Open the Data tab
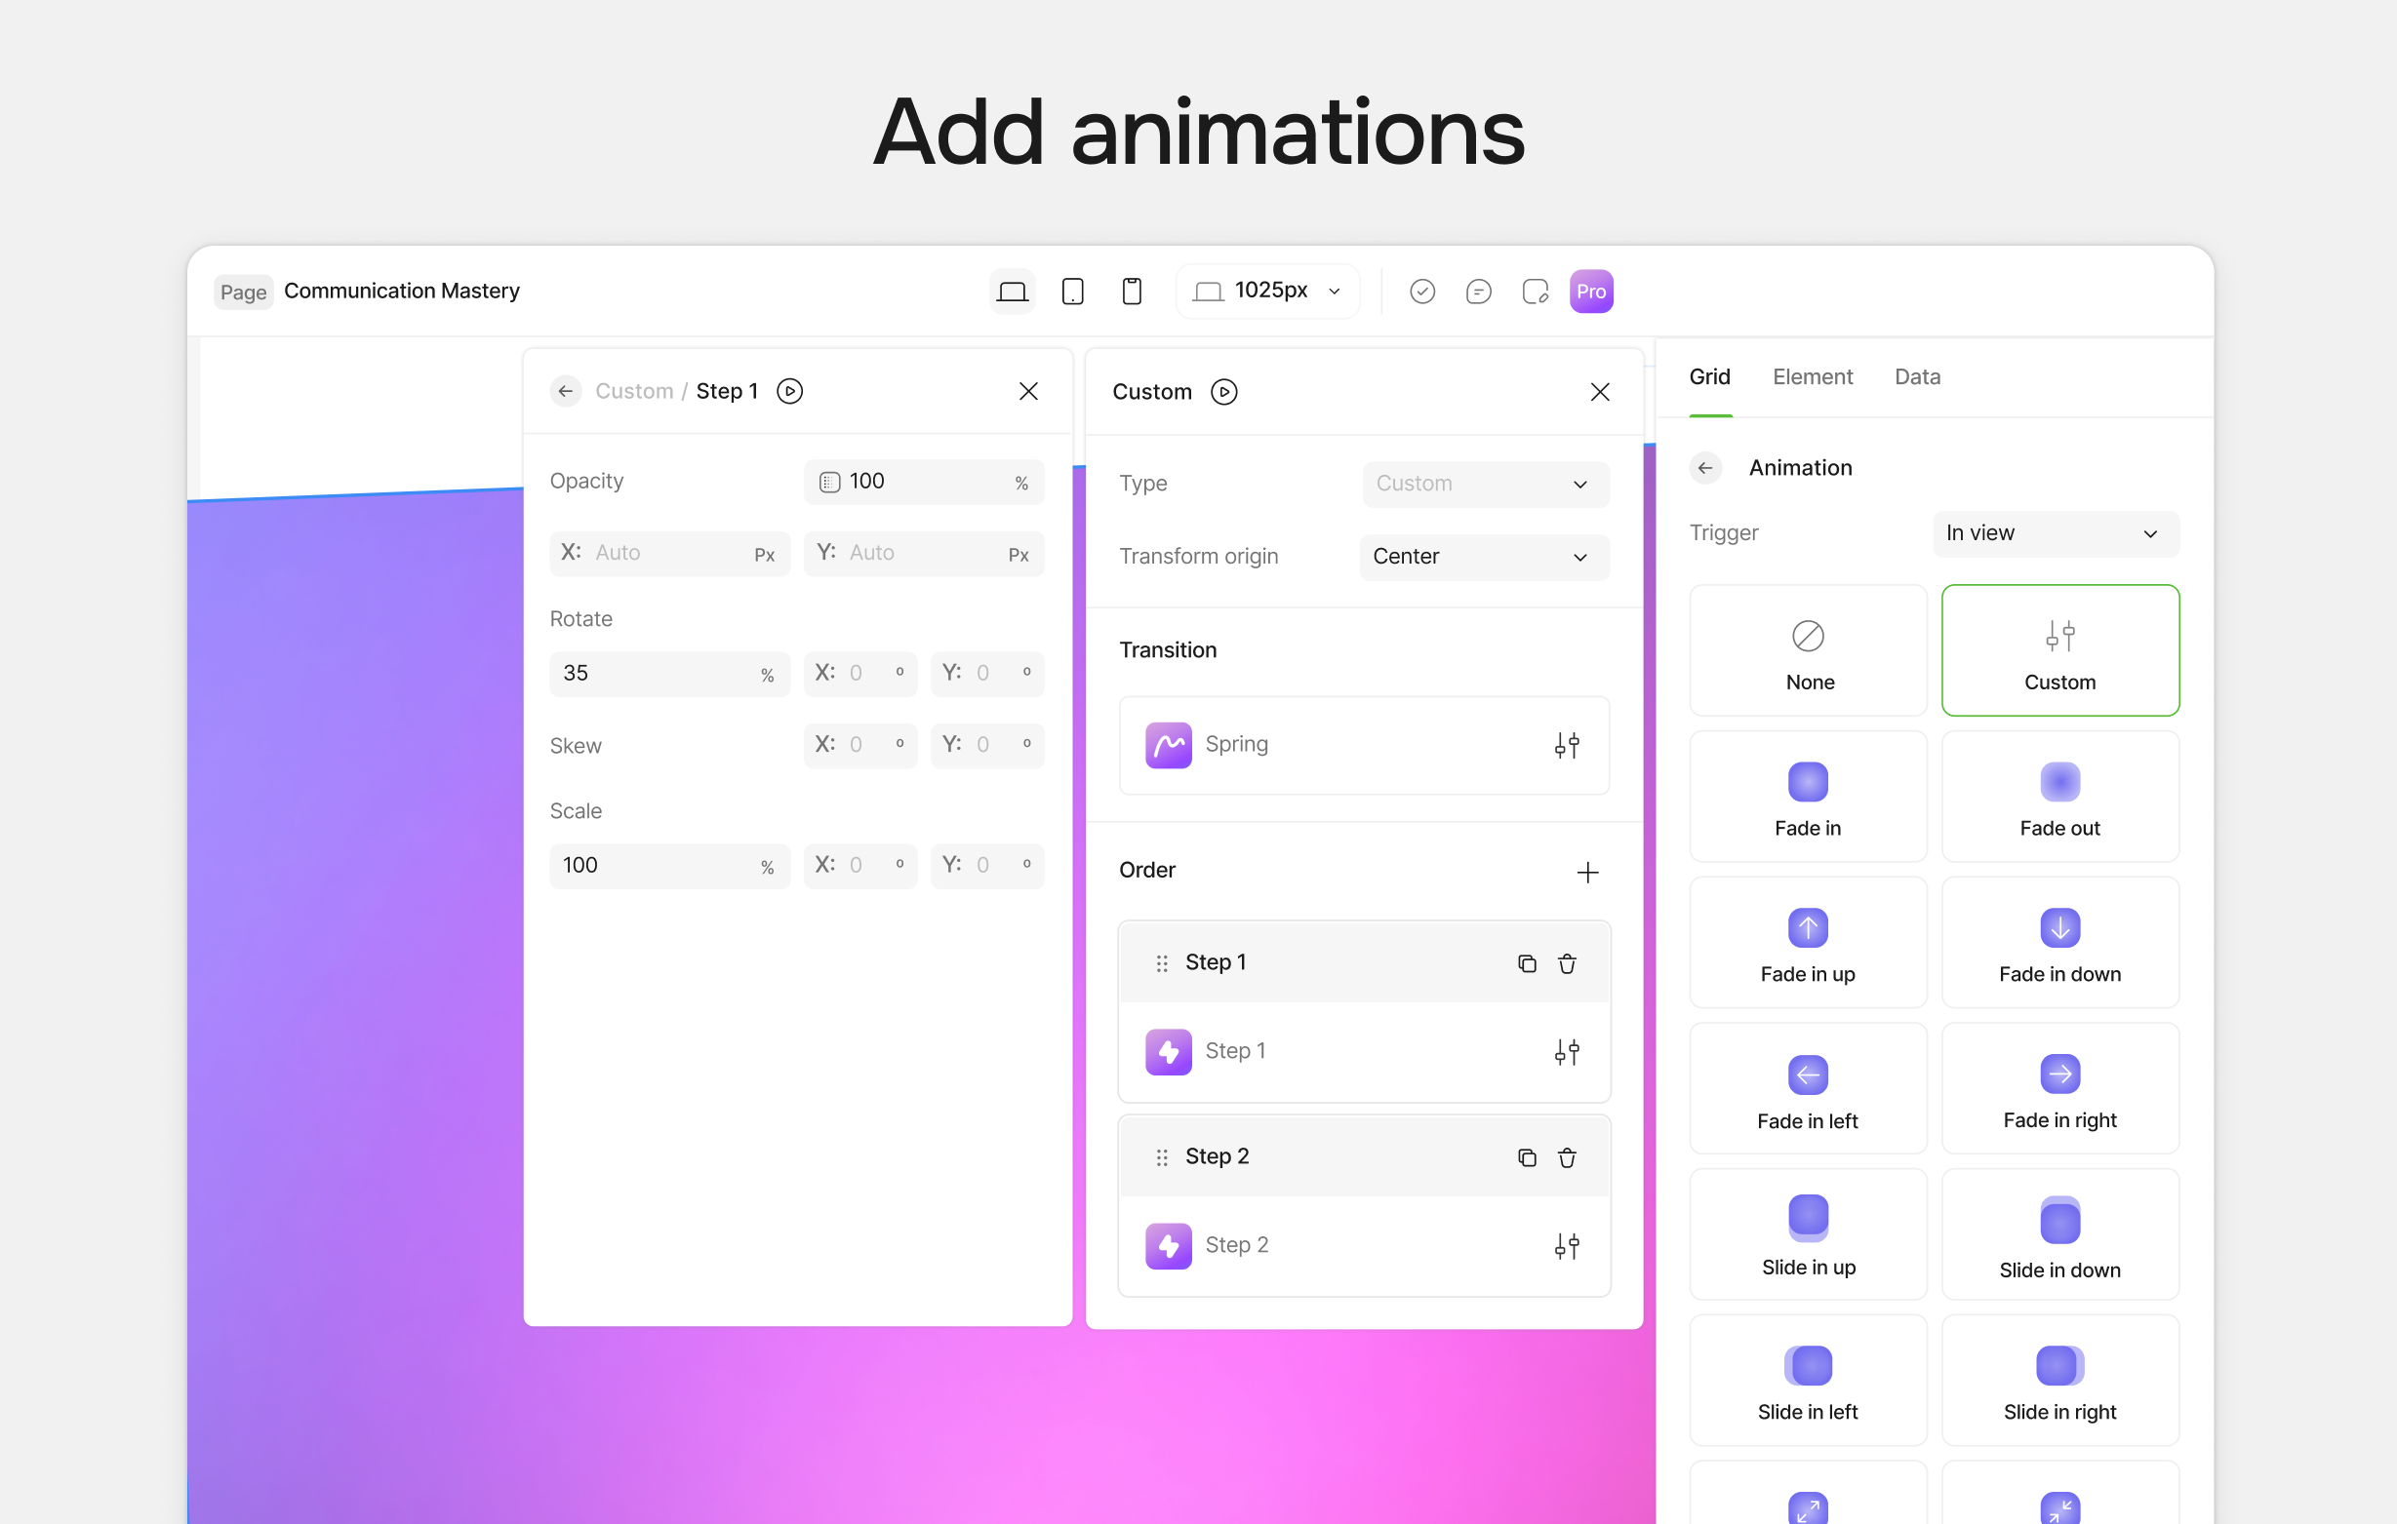 click(x=1916, y=377)
